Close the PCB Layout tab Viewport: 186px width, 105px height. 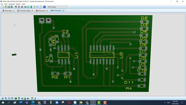(47, 10)
